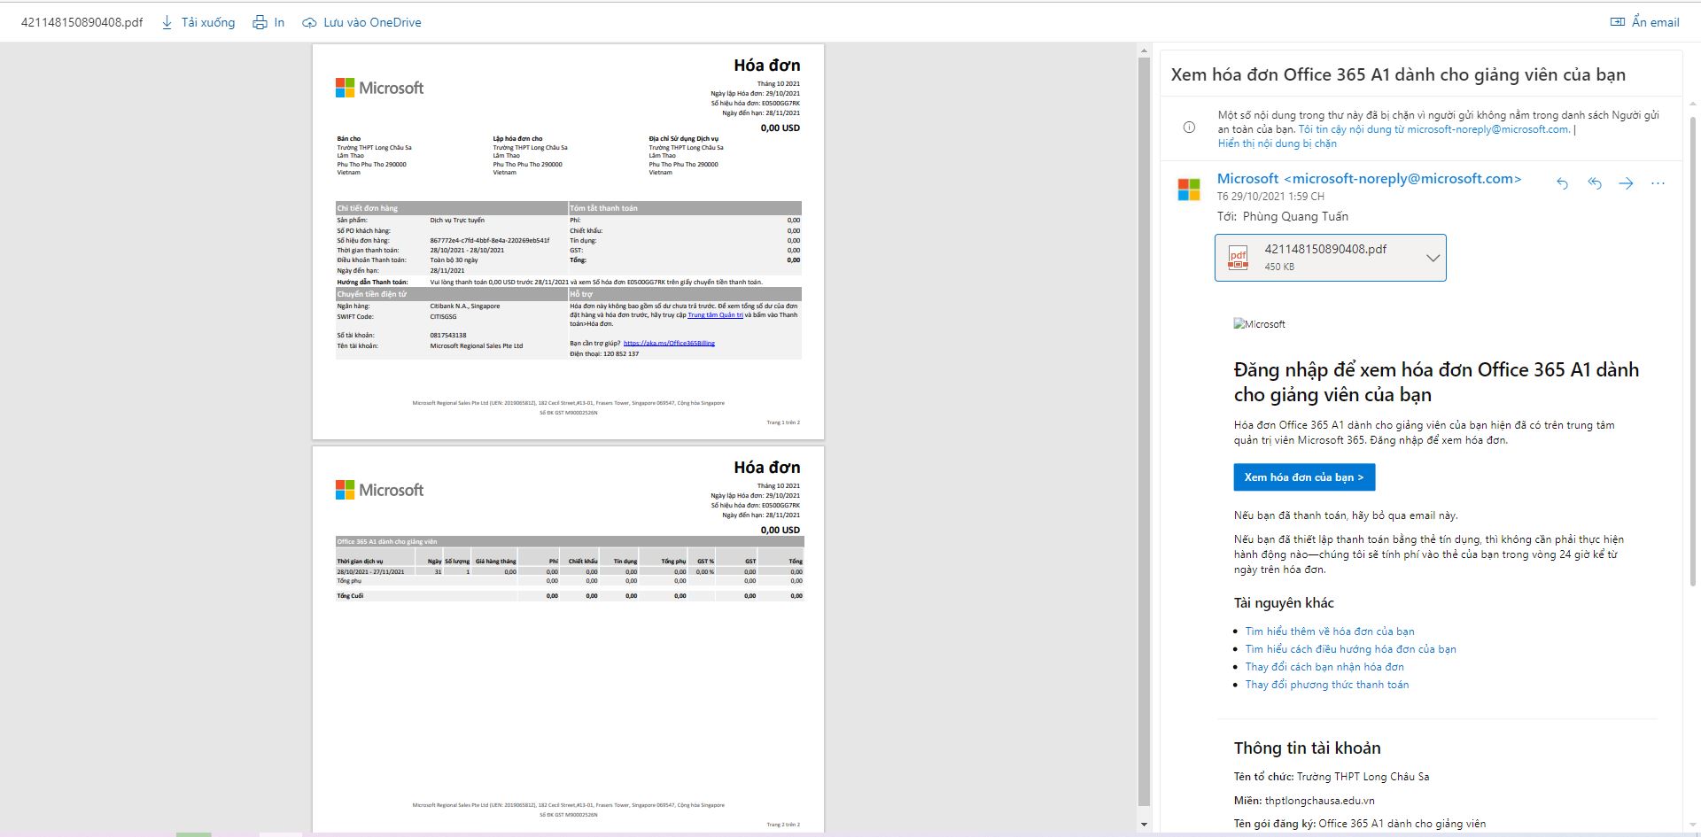Click the Reply arrow icon

(x=1562, y=183)
